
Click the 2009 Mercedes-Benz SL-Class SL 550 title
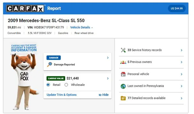(46, 21)
